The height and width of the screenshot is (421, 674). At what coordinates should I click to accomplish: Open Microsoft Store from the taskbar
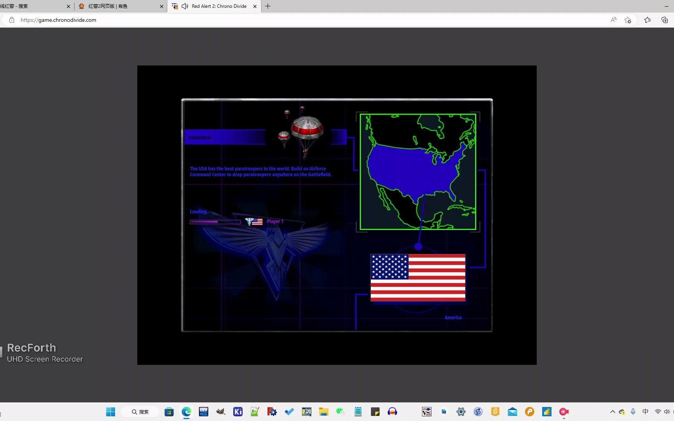pyautogui.click(x=169, y=412)
